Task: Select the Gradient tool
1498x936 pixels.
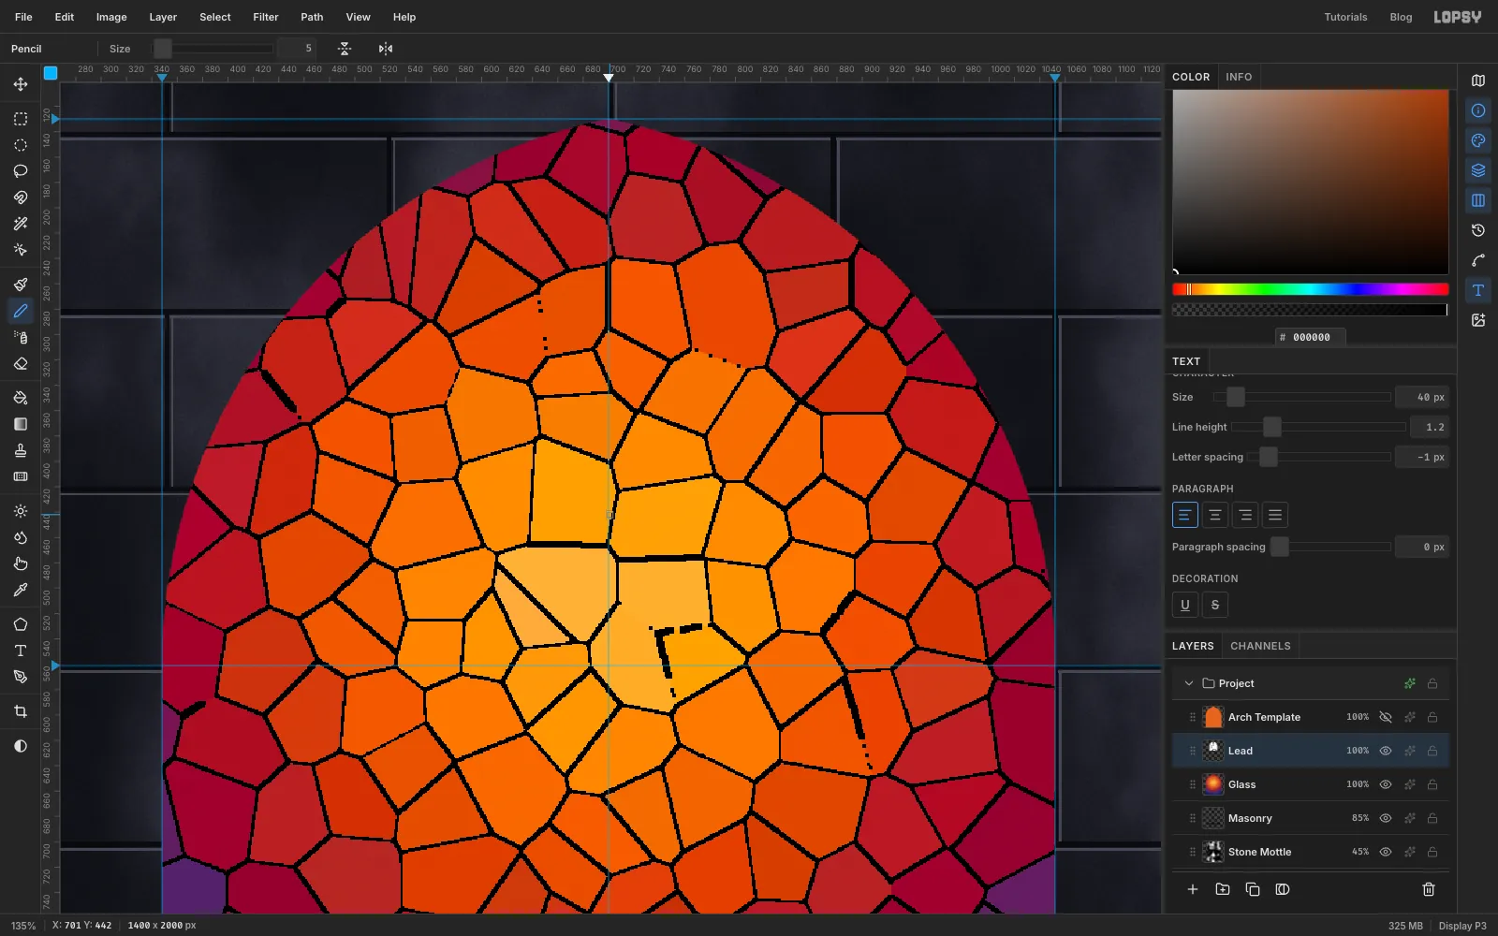Action: [21, 424]
